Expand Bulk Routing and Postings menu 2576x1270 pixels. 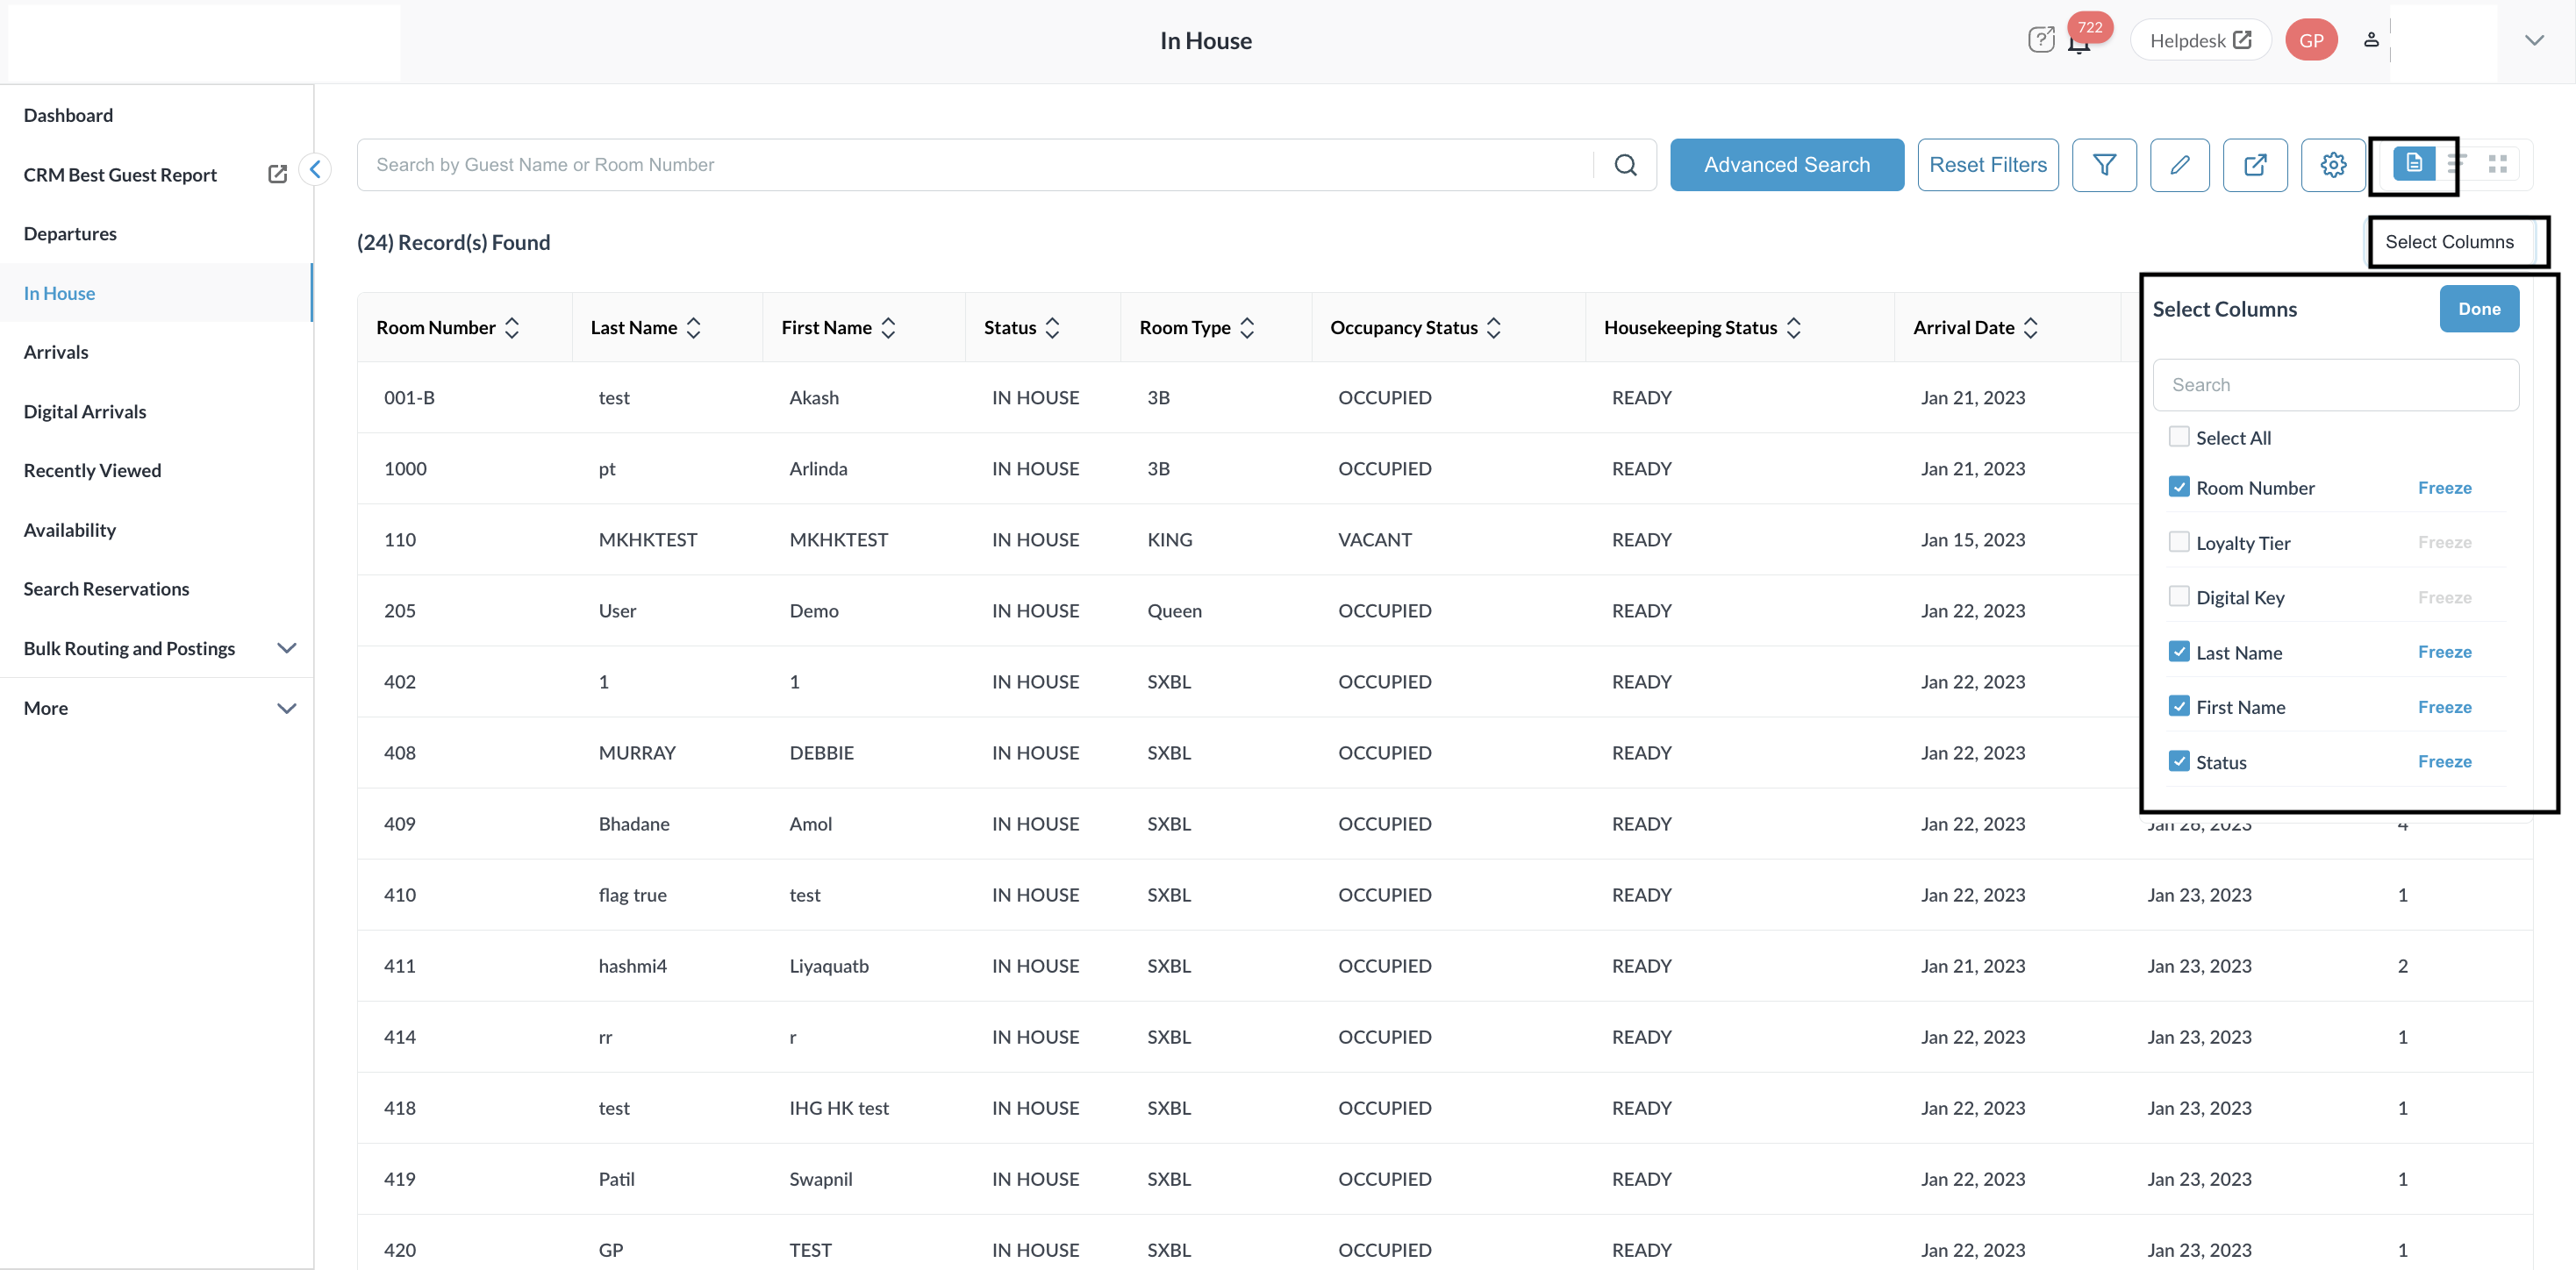286,648
